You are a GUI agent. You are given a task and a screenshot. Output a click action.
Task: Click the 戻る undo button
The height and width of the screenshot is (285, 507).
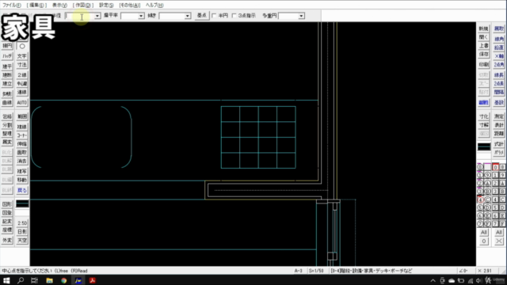coord(22,190)
